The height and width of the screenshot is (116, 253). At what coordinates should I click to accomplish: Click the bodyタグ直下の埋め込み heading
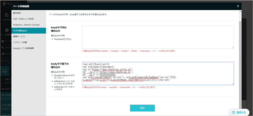click(x=60, y=66)
